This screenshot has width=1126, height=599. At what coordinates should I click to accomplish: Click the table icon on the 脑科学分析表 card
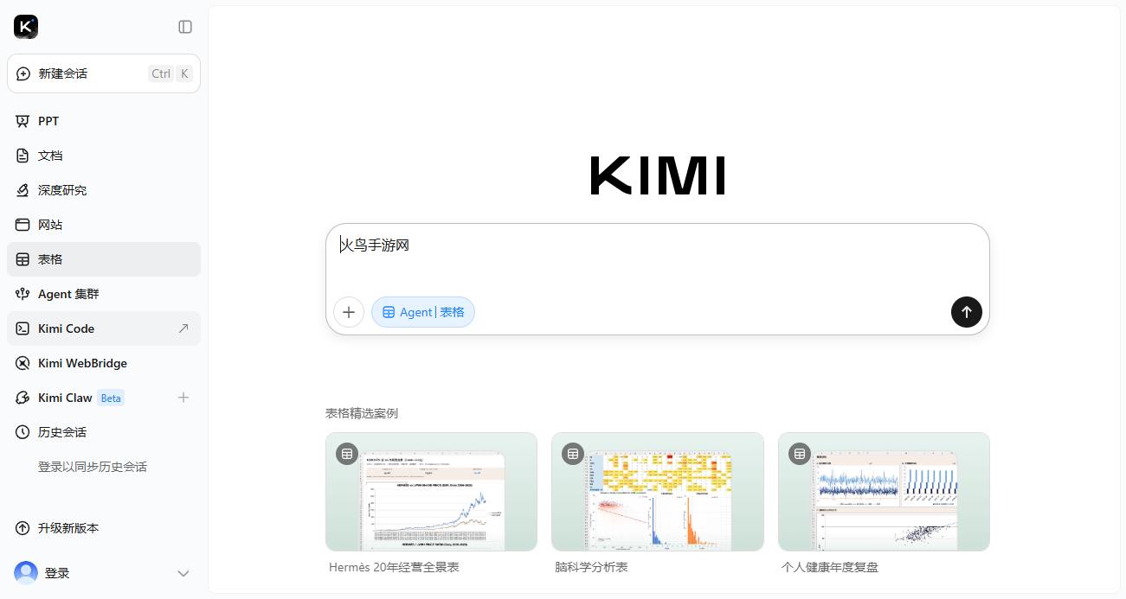pyautogui.click(x=573, y=454)
